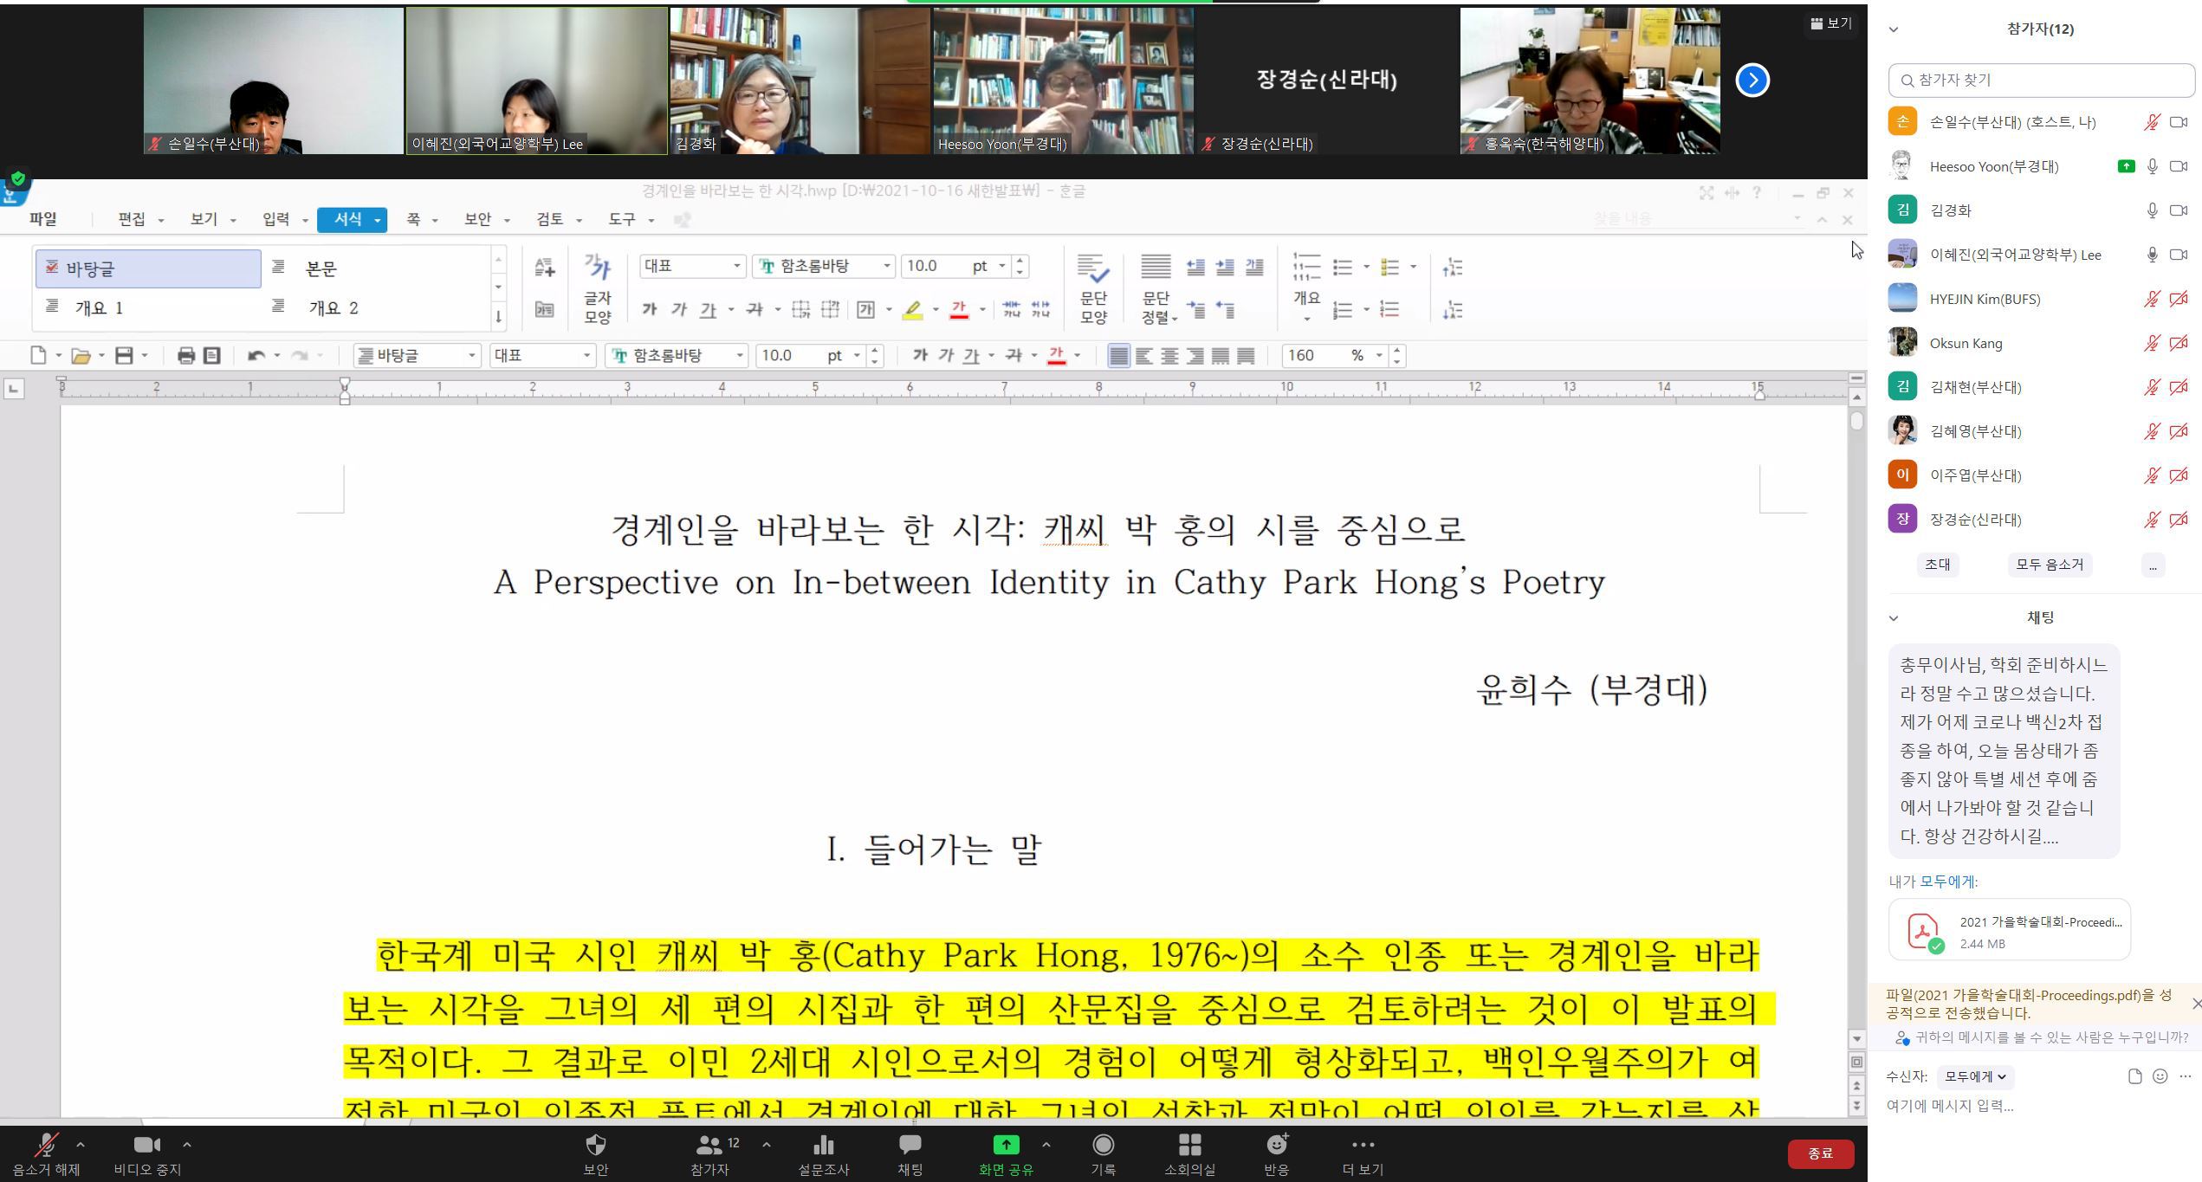This screenshot has height=1182, width=2202.
Task: Click the undo arrow icon
Action: [256, 356]
